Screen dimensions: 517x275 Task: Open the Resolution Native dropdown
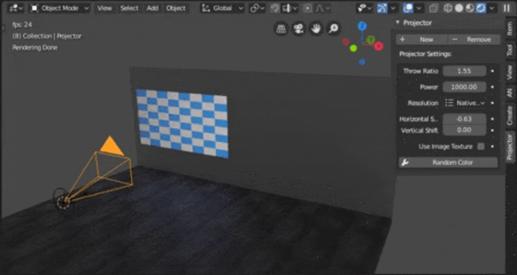click(x=465, y=103)
